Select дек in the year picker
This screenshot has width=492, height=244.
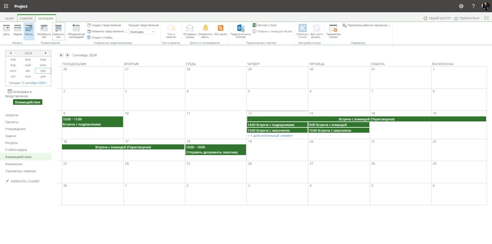pyautogui.click(x=43, y=76)
